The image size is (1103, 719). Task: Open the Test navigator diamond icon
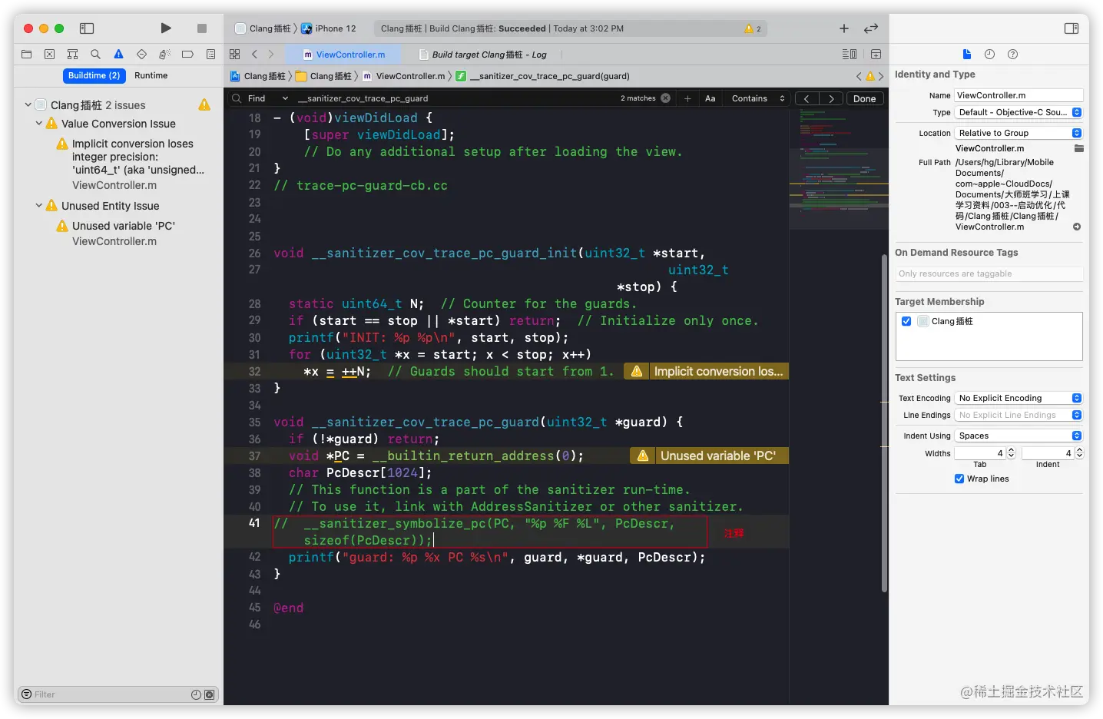(141, 55)
